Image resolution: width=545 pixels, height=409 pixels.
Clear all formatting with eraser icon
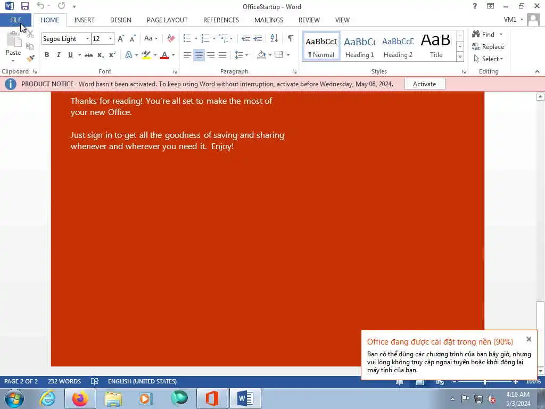pos(171,38)
